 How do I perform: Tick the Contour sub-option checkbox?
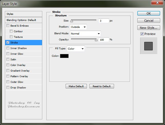pos(11,31)
